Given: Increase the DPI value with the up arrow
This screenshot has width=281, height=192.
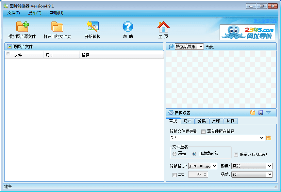Looking at the screenshot, I should (x=205, y=173).
